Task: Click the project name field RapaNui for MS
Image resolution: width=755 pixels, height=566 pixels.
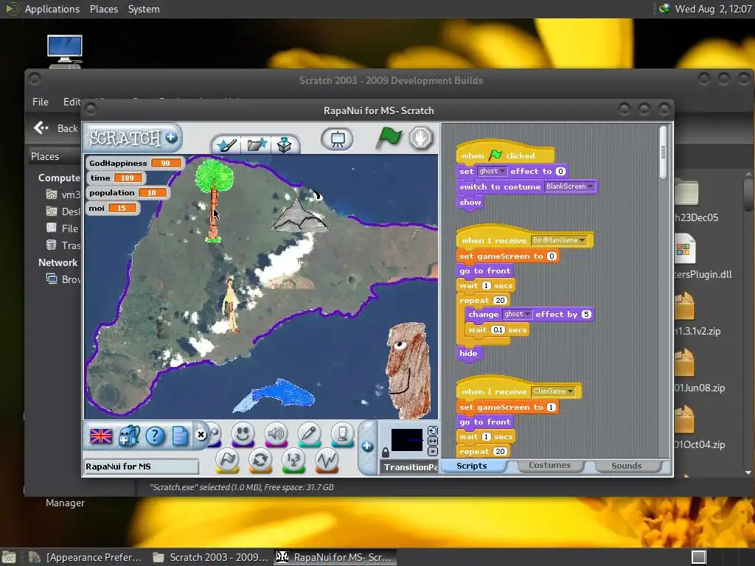Action: (x=141, y=467)
